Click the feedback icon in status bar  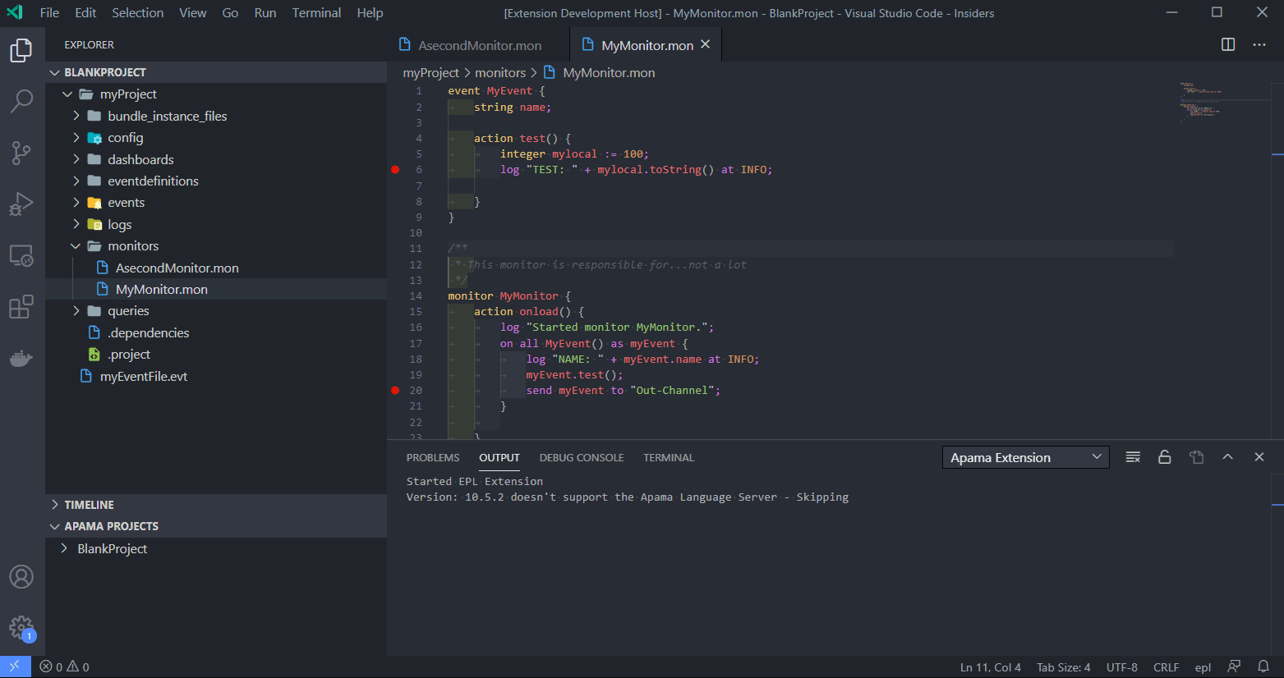pyautogui.click(x=1233, y=667)
